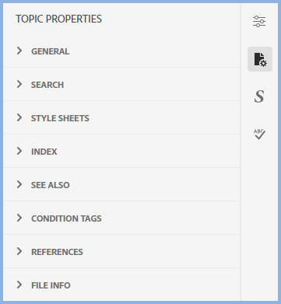Open the general properties sliders icon
281x304 pixels.
click(259, 21)
